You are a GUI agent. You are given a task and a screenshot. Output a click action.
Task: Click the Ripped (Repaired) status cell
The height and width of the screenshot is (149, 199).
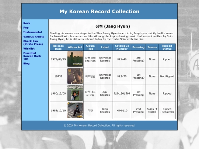[167, 110]
